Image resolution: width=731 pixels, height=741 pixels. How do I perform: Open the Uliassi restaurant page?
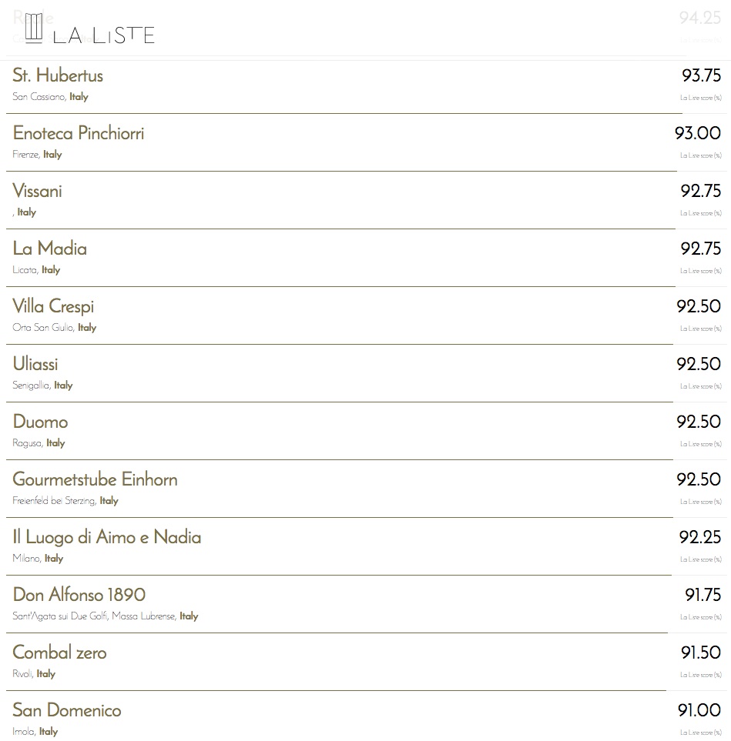35,364
